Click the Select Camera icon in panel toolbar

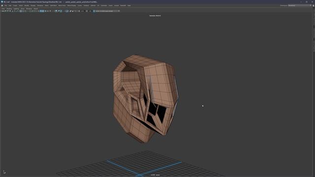3,11
